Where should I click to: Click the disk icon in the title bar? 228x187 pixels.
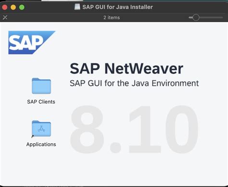pyautogui.click(x=77, y=7)
